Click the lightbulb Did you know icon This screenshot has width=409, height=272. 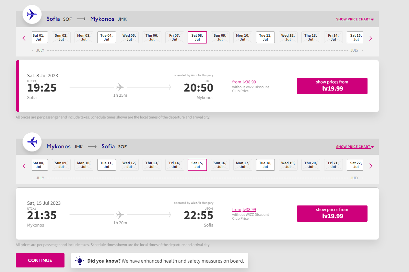point(79,261)
